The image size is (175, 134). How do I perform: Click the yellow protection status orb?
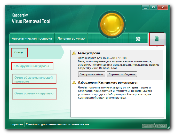click(x=112, y=24)
